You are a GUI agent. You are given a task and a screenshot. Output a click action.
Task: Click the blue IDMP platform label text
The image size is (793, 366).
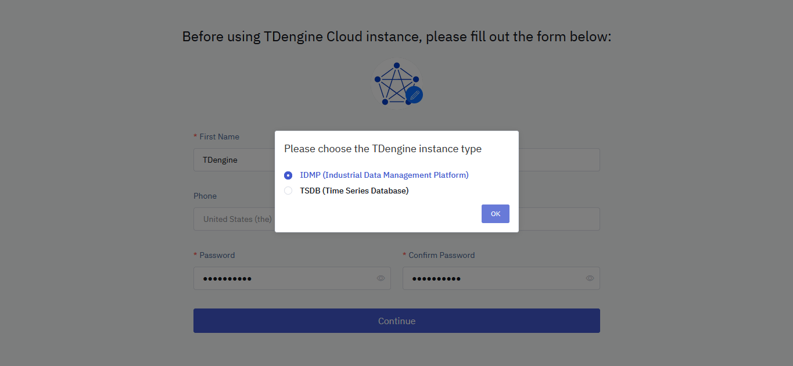click(384, 175)
